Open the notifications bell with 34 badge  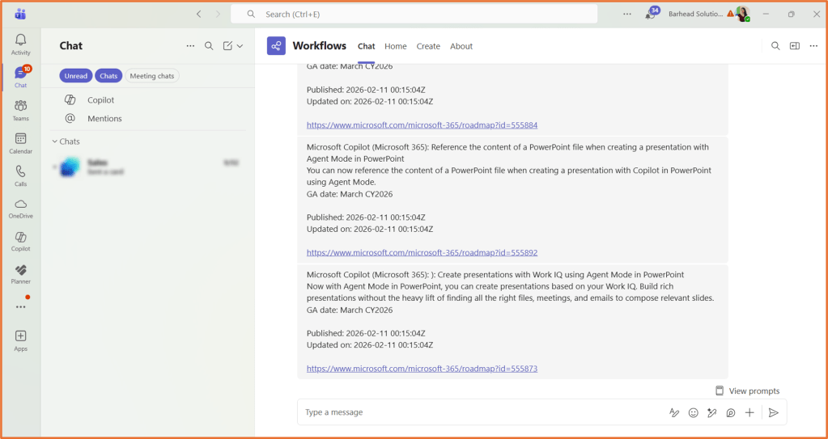[650, 14]
